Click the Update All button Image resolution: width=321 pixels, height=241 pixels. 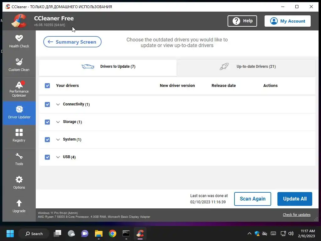click(x=295, y=199)
